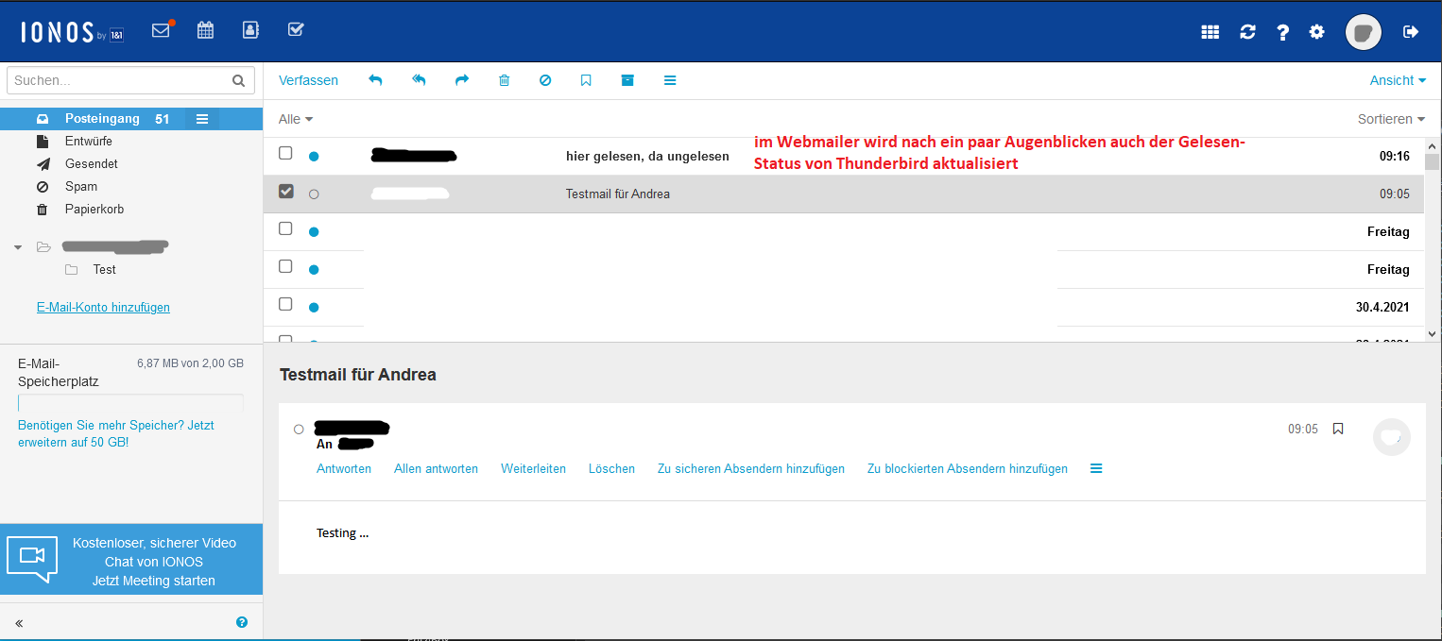Screen dimensions: 1442x641
Task: Select the Entwürfe folder
Action: coord(89,141)
